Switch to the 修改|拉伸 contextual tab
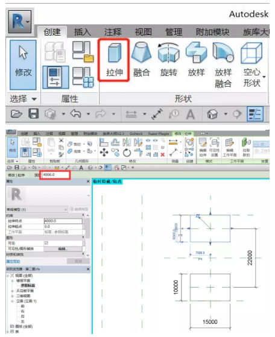The image size is (275, 337). pos(183,133)
